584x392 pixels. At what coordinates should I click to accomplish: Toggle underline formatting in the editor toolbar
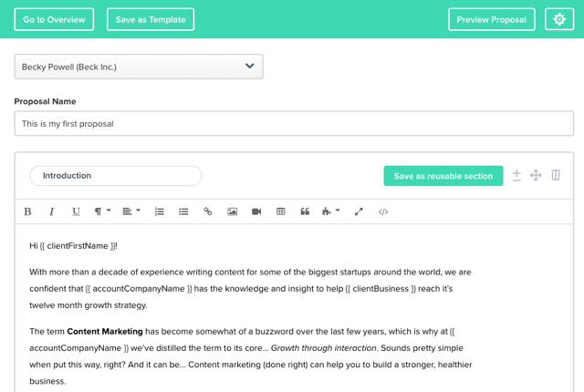(76, 211)
